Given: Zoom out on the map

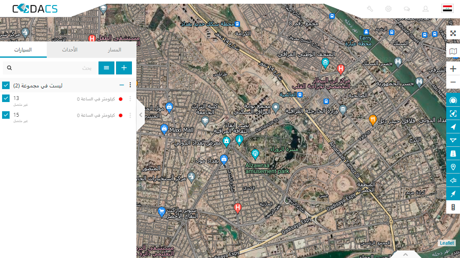Looking at the screenshot, I should 453,82.
